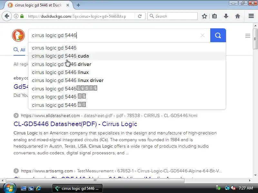Open the Windows Start orb
This screenshot has height=193, width=258.
click(x=9, y=188)
